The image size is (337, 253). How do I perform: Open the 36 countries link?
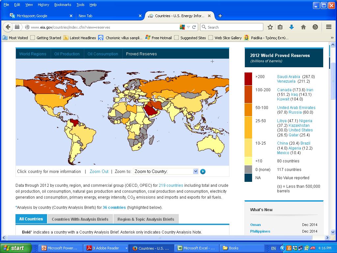114,208
